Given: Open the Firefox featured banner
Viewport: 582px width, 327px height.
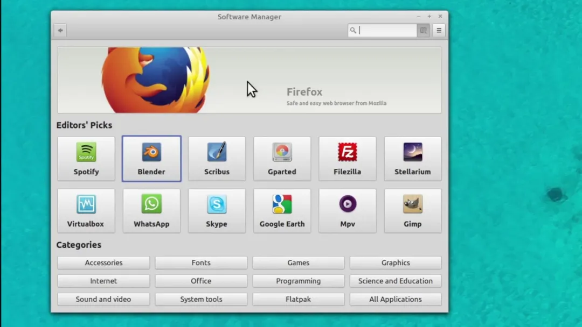Looking at the screenshot, I should point(250,80).
